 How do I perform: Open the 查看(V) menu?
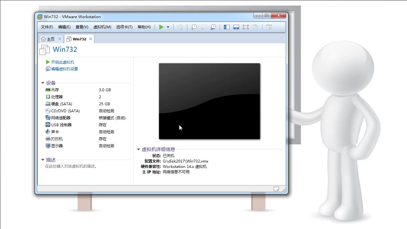pyautogui.click(x=82, y=27)
